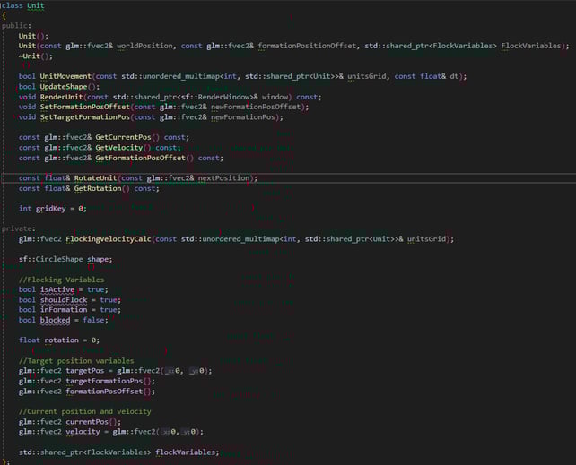Image resolution: width=576 pixels, height=465 pixels.
Task: Click the dt parameter of UnitMovement
Action: [454, 76]
